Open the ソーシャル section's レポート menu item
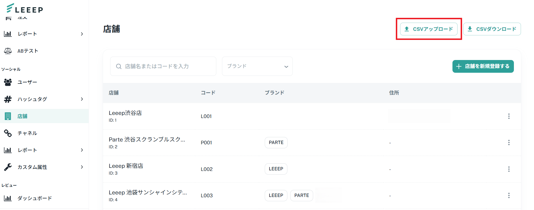This screenshot has width=534, height=210. (27, 150)
